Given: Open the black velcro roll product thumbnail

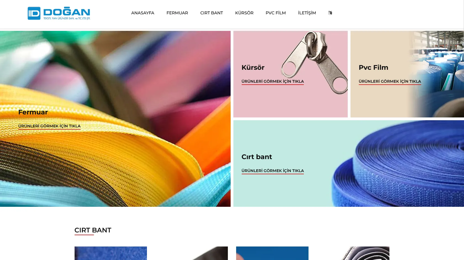Looking at the screenshot, I should coord(353,253).
